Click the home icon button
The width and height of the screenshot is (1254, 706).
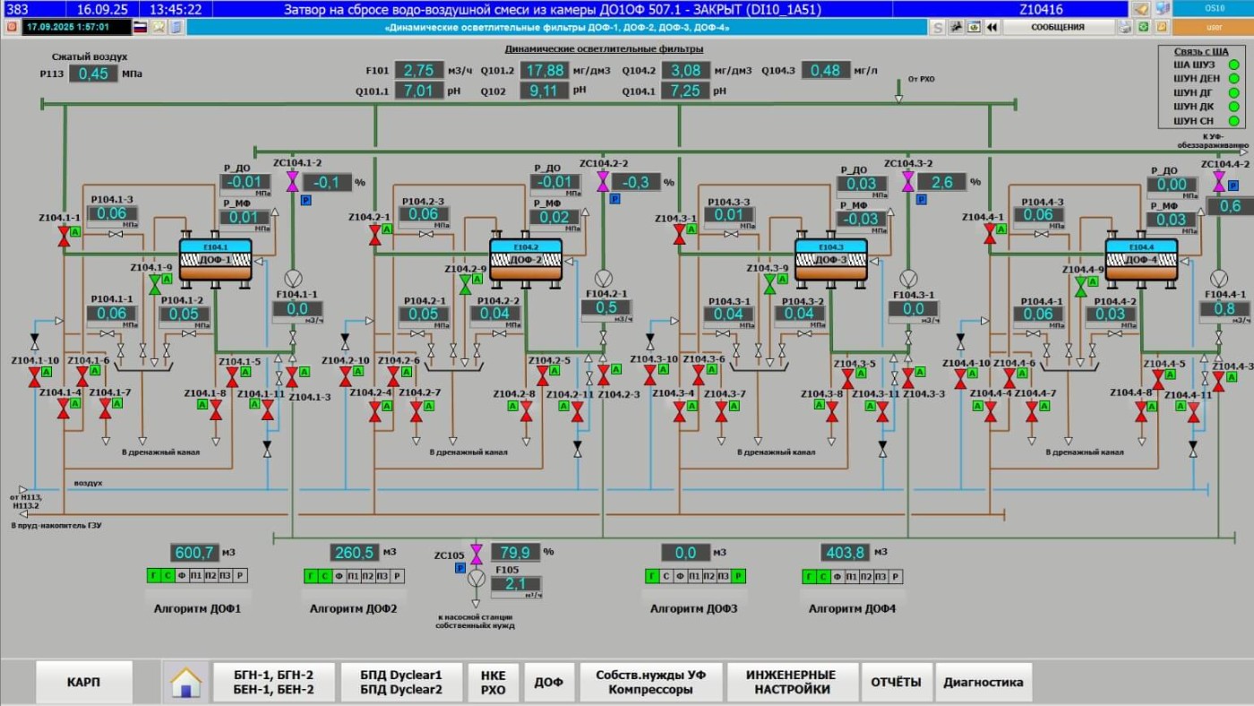(185, 683)
